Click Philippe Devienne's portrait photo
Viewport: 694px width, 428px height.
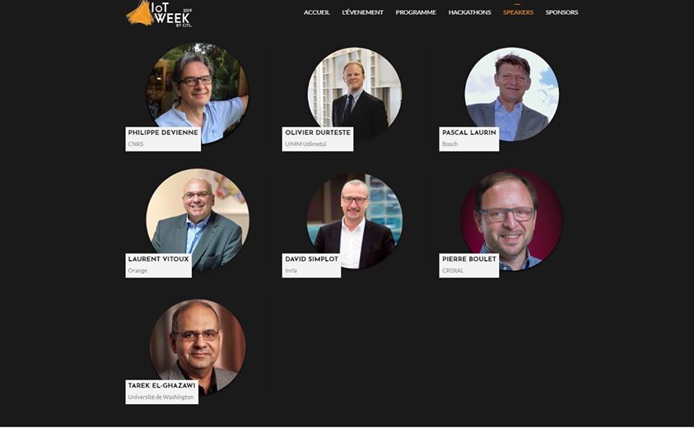point(198,93)
